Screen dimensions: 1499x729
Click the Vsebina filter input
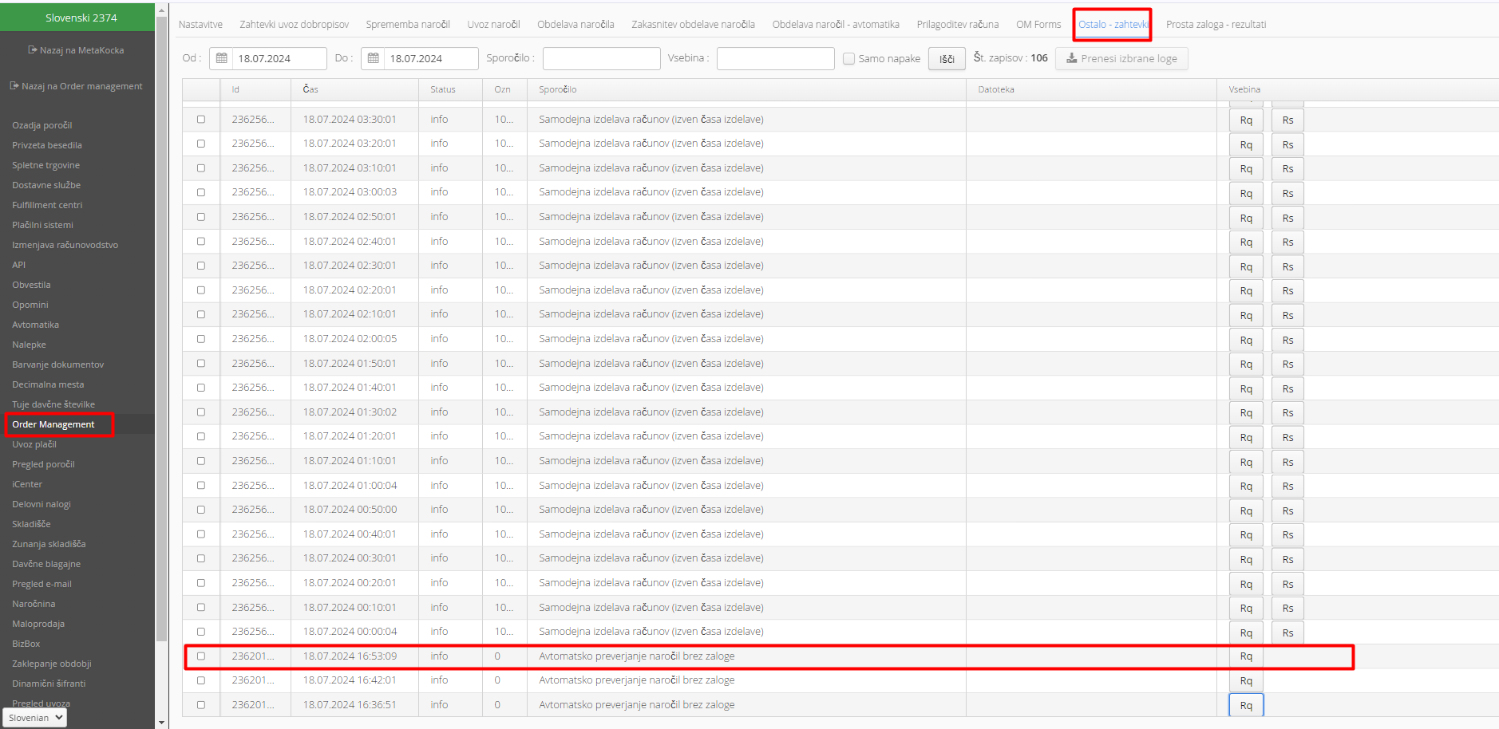[x=776, y=58]
